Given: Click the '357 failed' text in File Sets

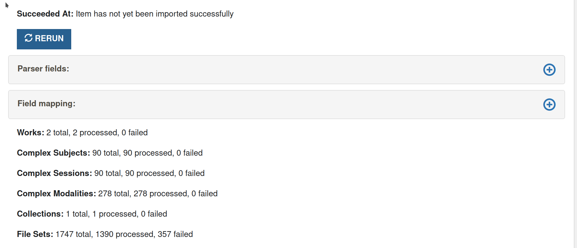Looking at the screenshot, I should [x=175, y=234].
